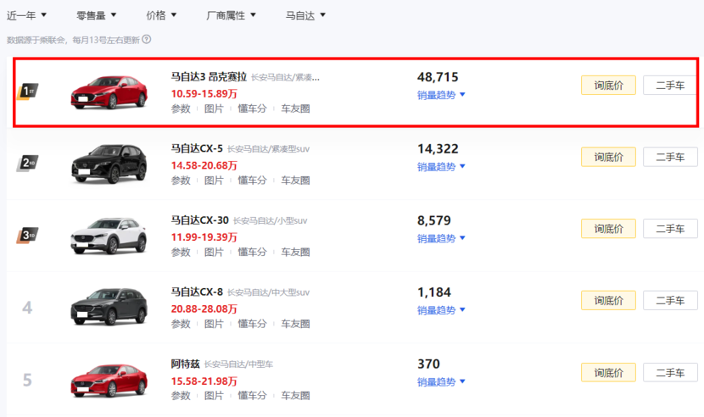Expand 销量趋势 for 马自达CX-8
The image size is (704, 417).
click(441, 310)
